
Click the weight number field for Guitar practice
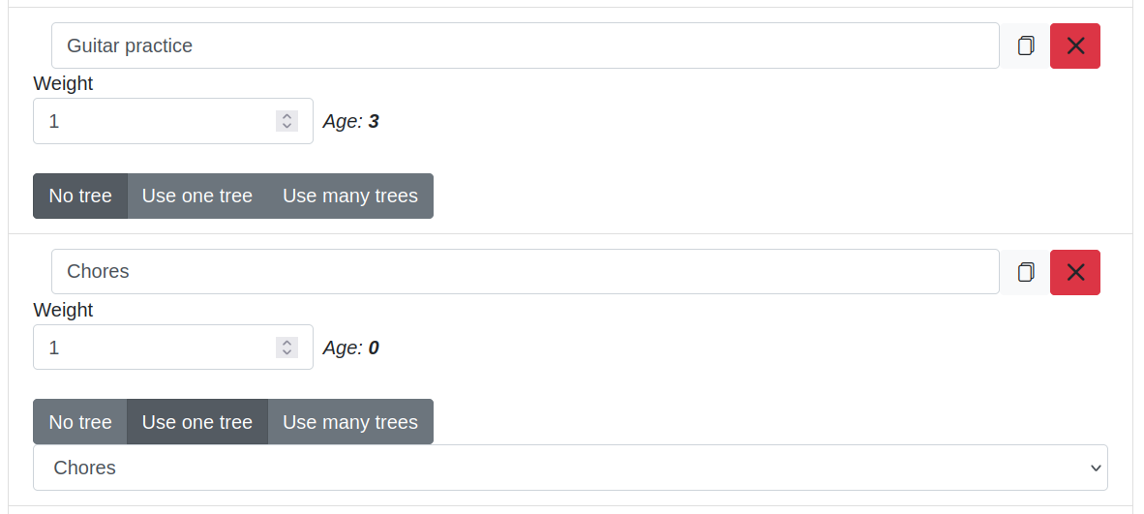[155, 121]
